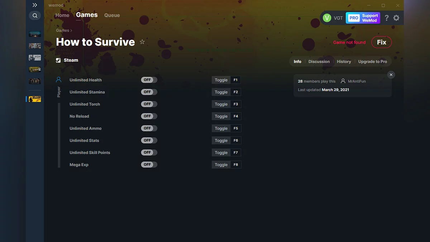
Task: Open the History tab
Action: tap(344, 62)
